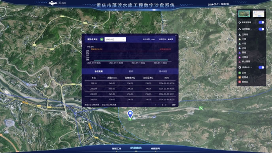This screenshot has height=153, width=272.
Task: Select the street map basemap thumbnail
Action: coord(259,14)
